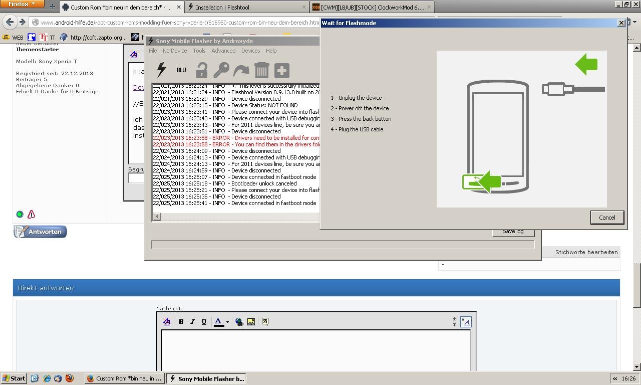Close the Wait for Flashmode dialog
The width and height of the screenshot is (641, 385).
point(621,23)
